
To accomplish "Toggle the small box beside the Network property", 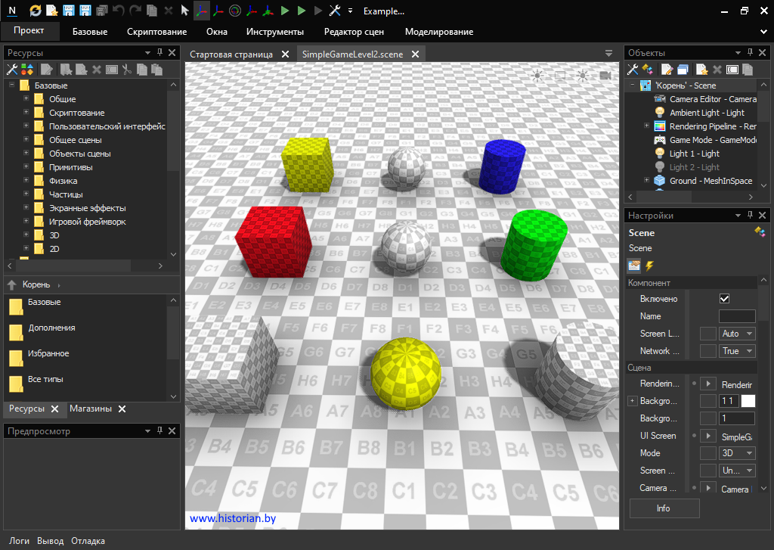I will [x=707, y=351].
